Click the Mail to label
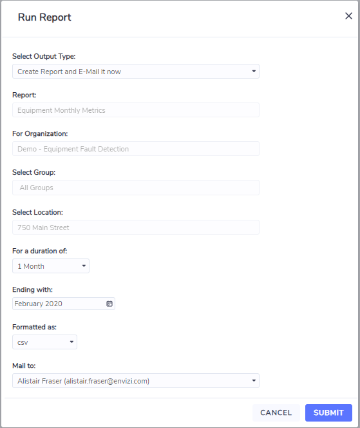The height and width of the screenshot is (428, 360). pos(24,365)
